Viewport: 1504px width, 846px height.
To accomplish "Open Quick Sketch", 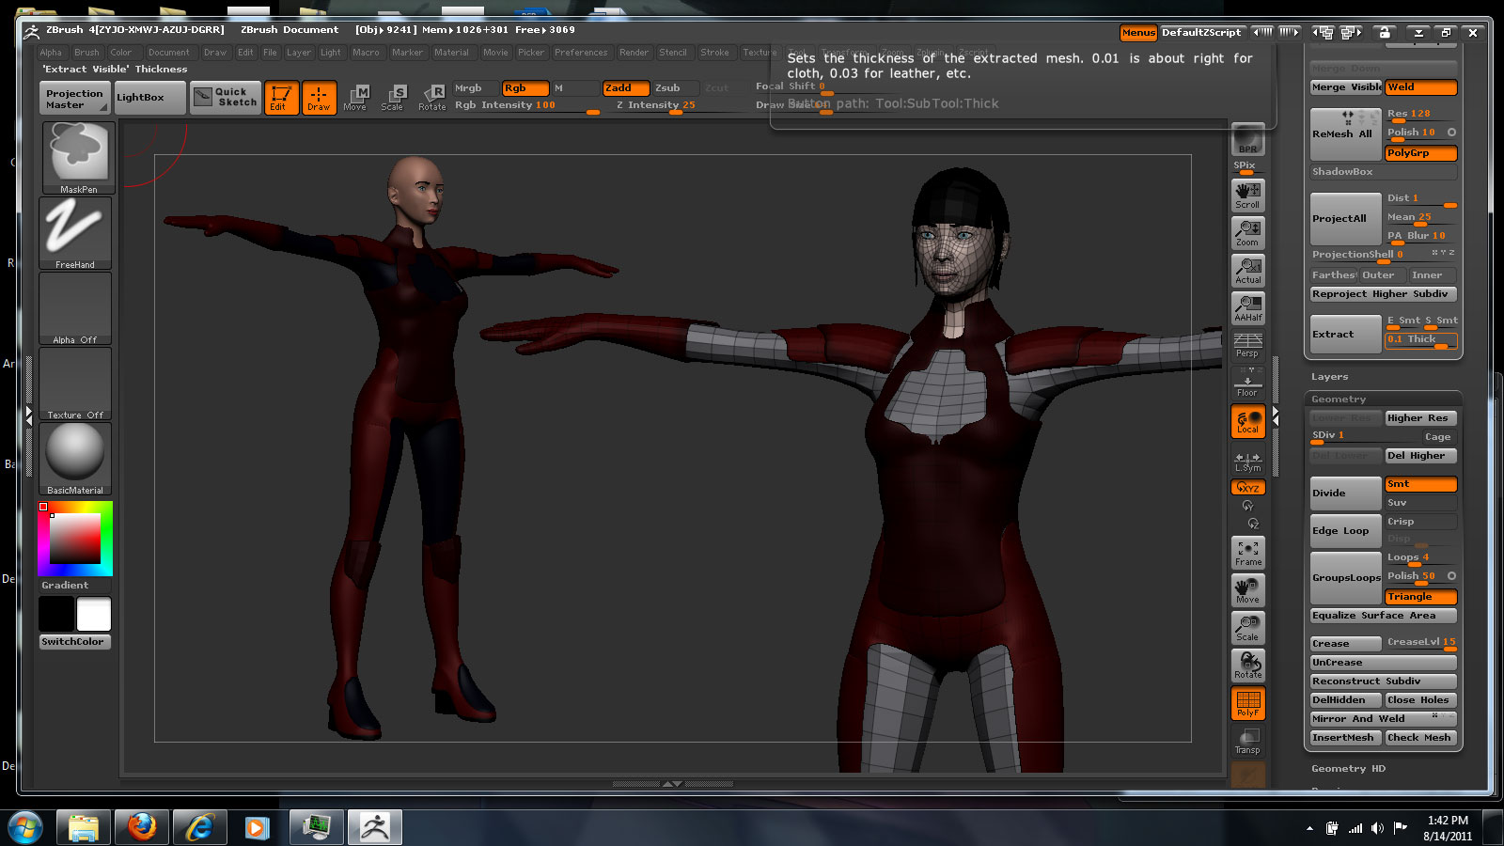I will pos(225,98).
